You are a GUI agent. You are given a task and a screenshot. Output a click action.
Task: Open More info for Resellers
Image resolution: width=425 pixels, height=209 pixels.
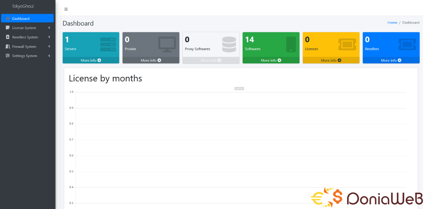coord(391,61)
